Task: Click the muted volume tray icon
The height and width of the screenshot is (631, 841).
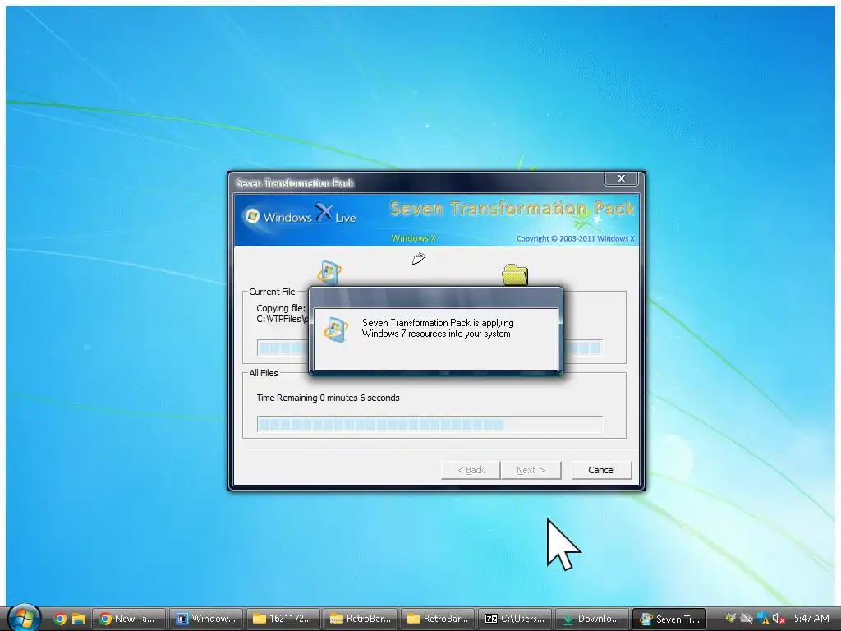Action: click(x=779, y=619)
